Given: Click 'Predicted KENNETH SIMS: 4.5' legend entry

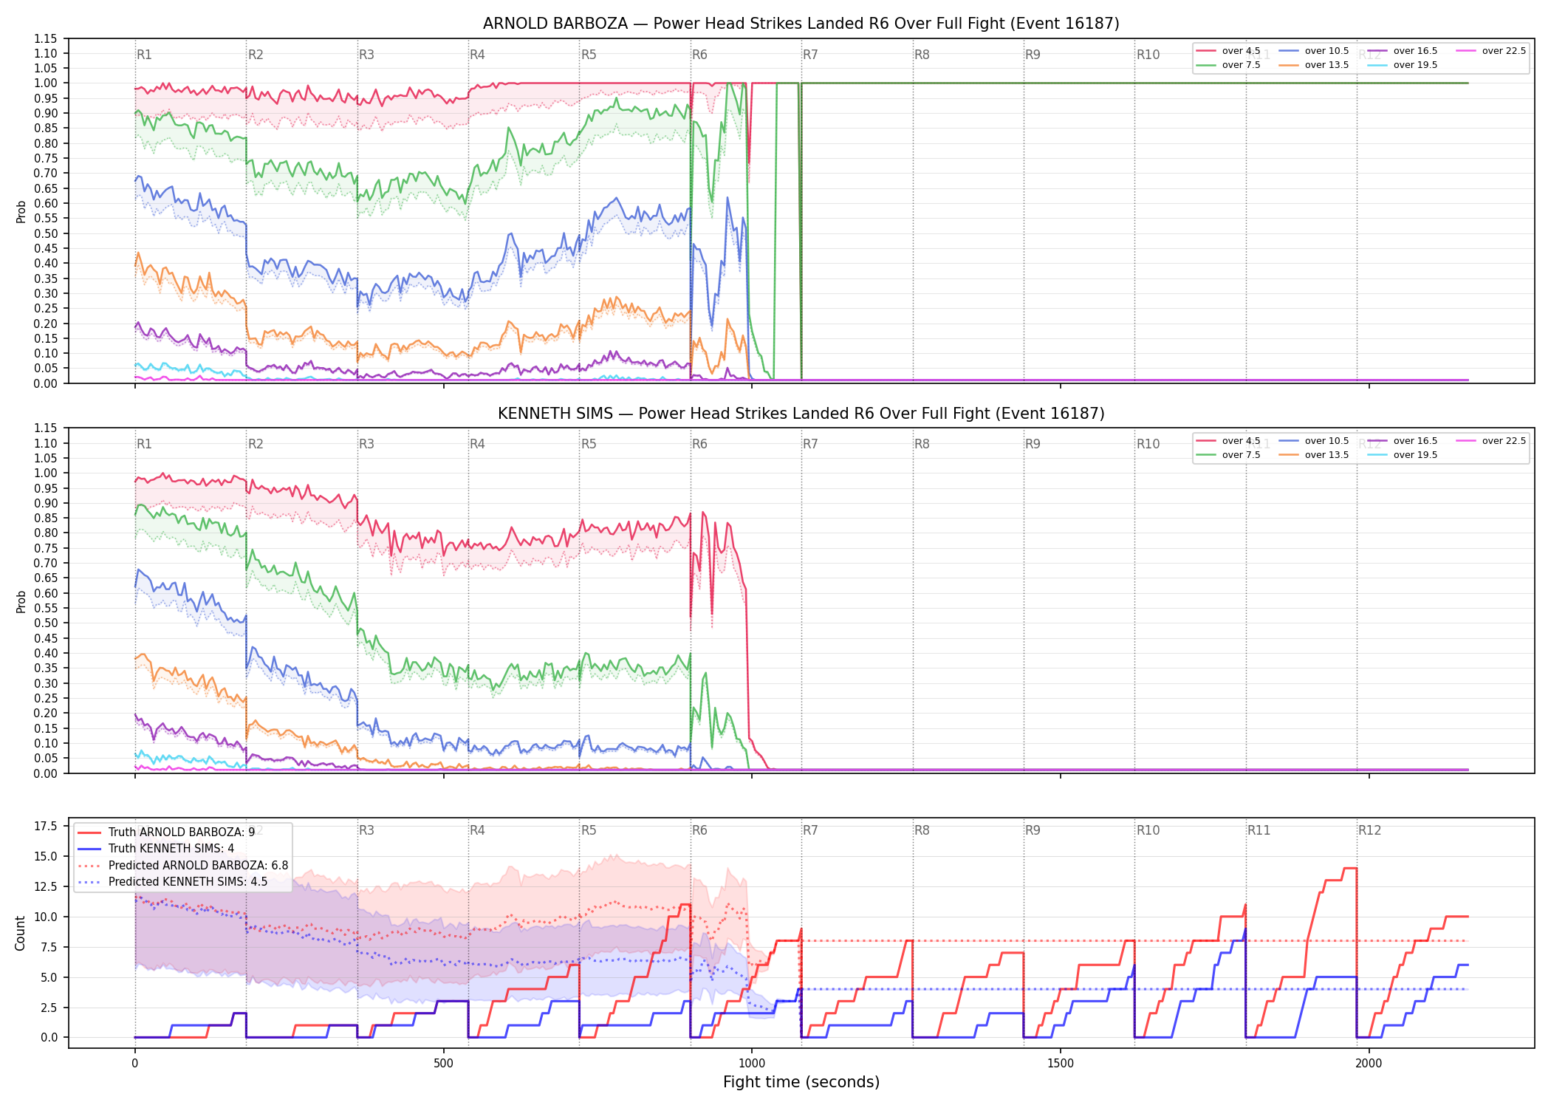Looking at the screenshot, I should coord(172,881).
